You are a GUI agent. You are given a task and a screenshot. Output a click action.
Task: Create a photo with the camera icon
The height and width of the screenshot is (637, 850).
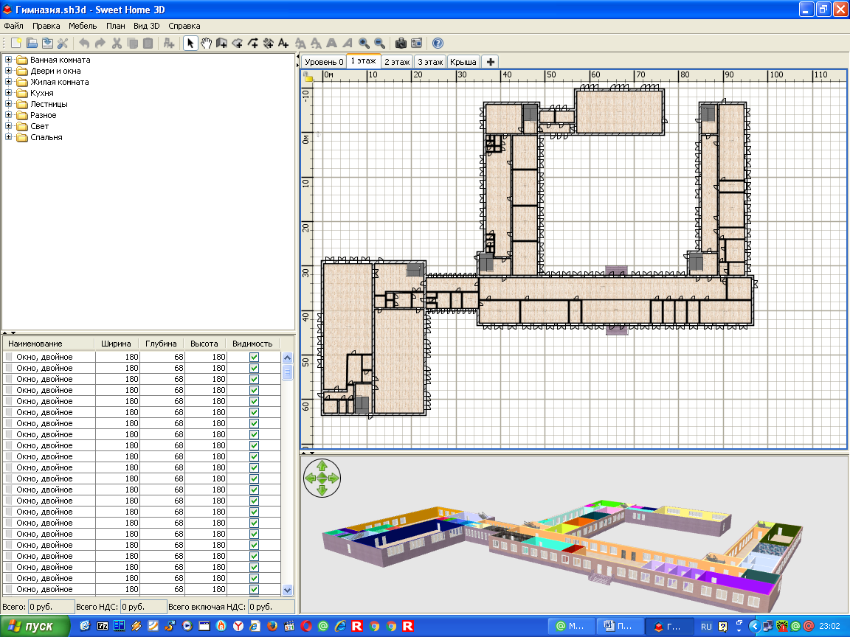[x=401, y=43]
